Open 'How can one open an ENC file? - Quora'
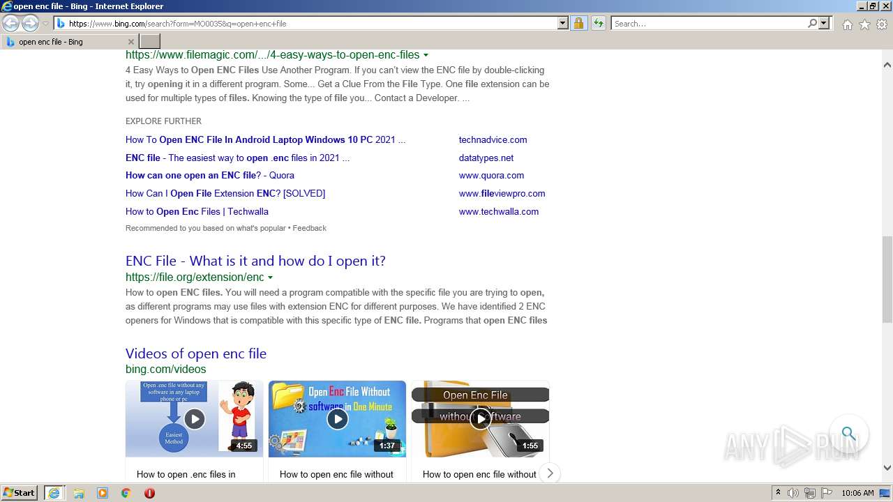Screen dimensions: 893x502 tap(210, 176)
